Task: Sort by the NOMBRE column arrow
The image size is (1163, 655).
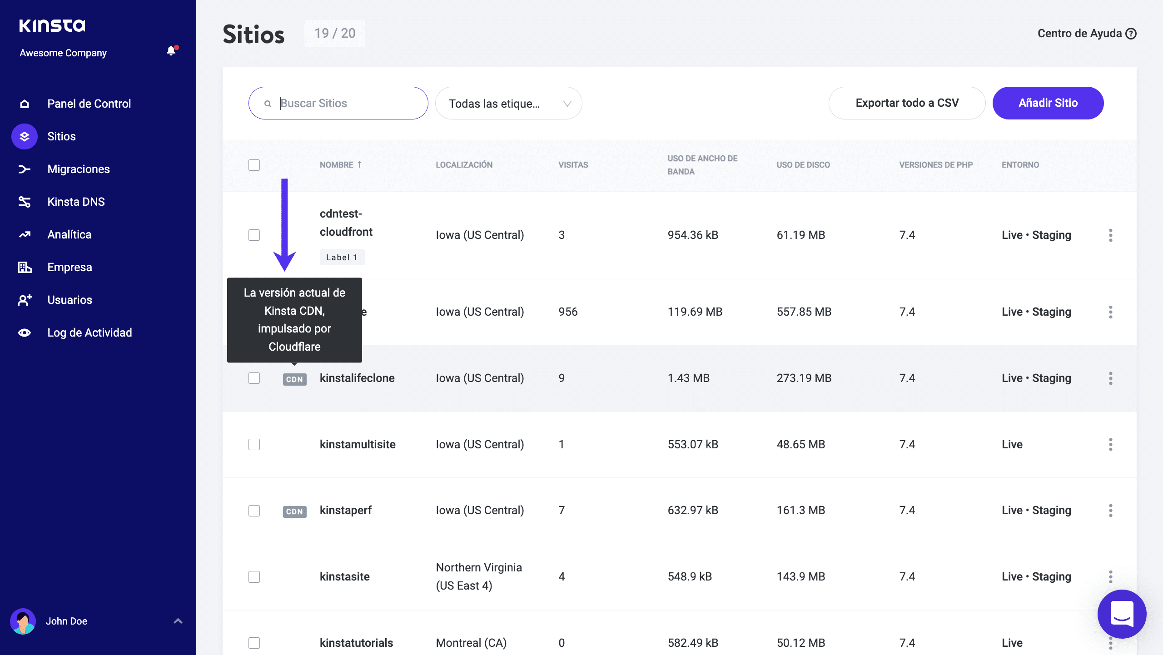Action: coord(359,164)
